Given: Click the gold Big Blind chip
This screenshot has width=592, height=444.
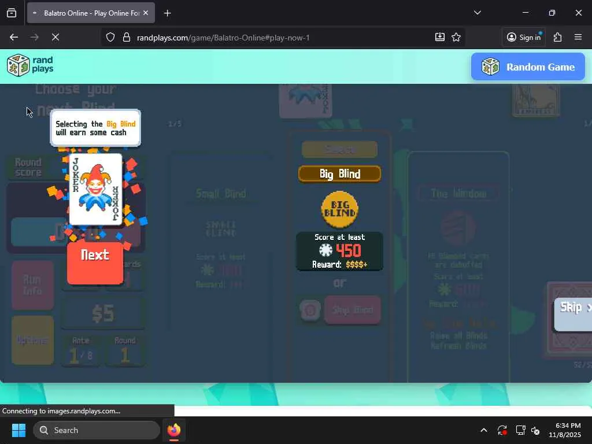Looking at the screenshot, I should tap(339, 209).
